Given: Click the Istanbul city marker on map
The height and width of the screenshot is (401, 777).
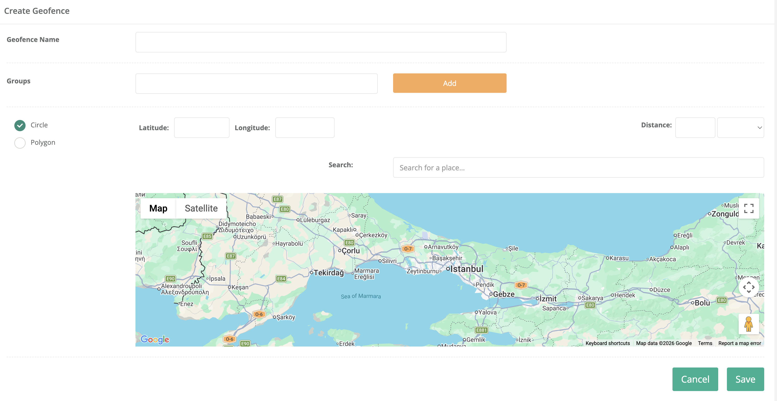Looking at the screenshot, I should pos(448,269).
